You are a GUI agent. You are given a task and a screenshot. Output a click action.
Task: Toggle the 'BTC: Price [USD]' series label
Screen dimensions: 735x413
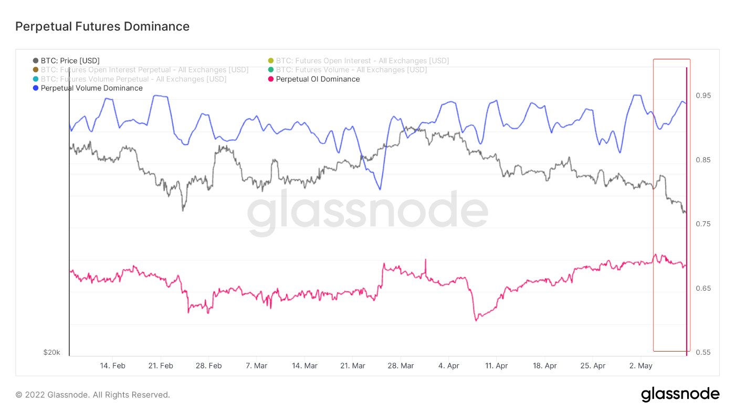[70, 61]
